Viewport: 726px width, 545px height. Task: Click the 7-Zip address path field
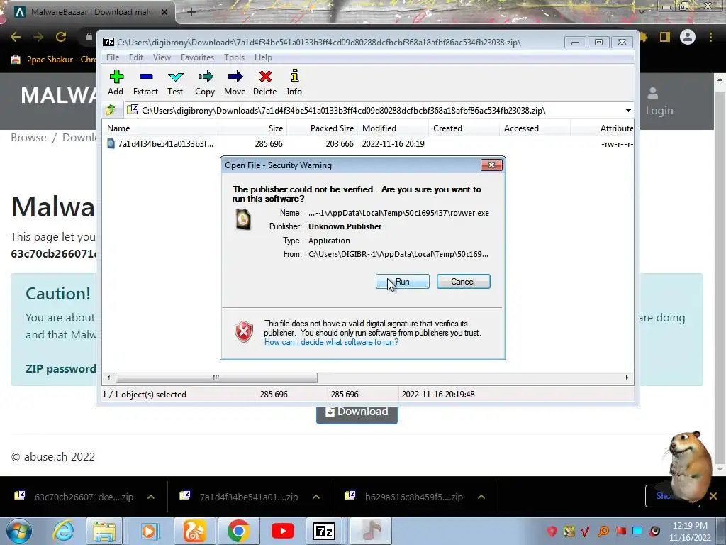coord(374,111)
